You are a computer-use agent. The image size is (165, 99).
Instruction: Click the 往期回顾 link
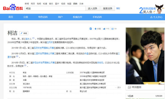[159, 96]
